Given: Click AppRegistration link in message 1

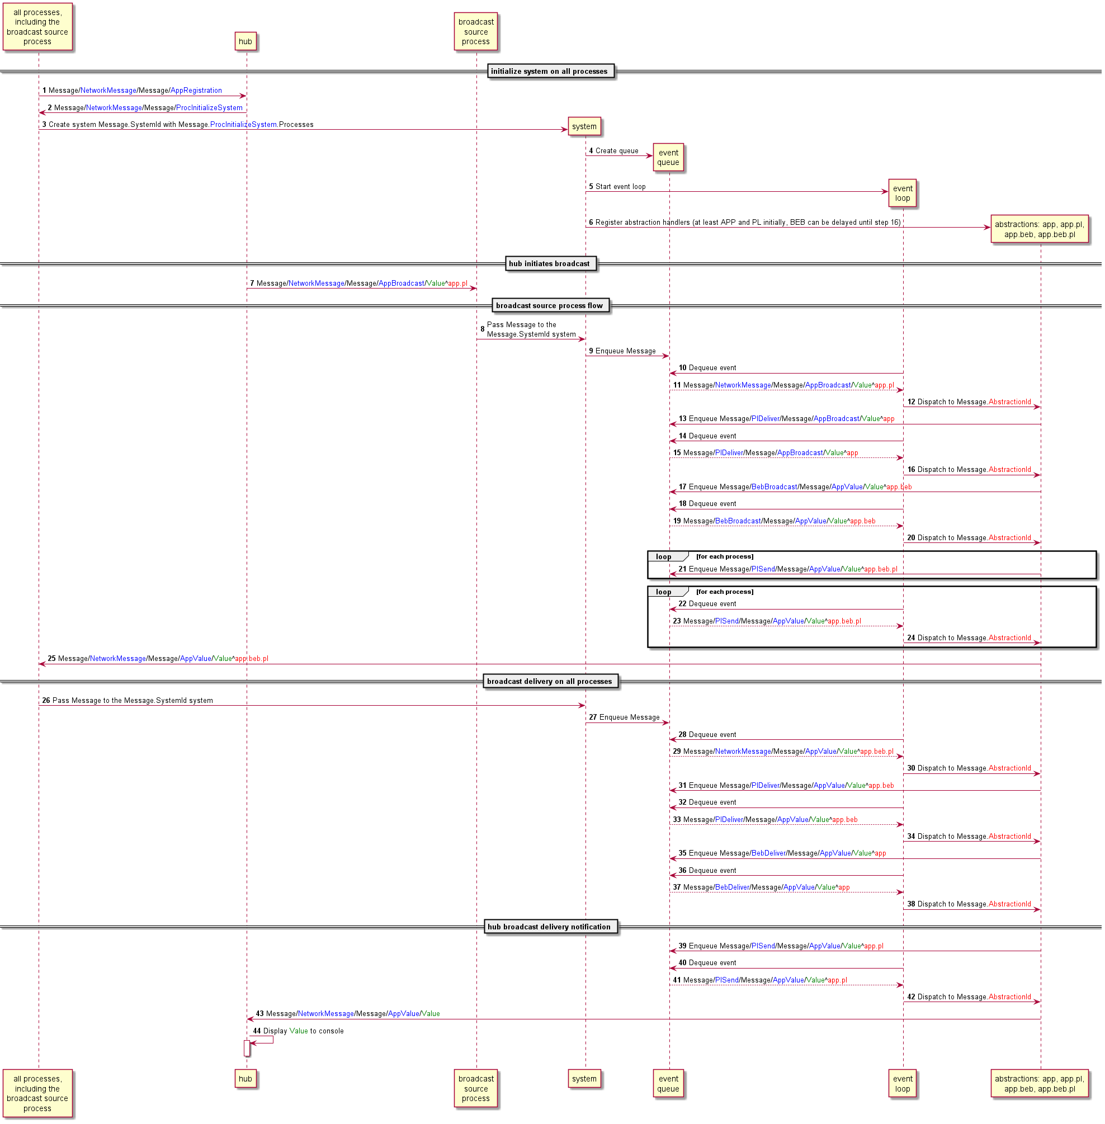Looking at the screenshot, I should coord(196,91).
